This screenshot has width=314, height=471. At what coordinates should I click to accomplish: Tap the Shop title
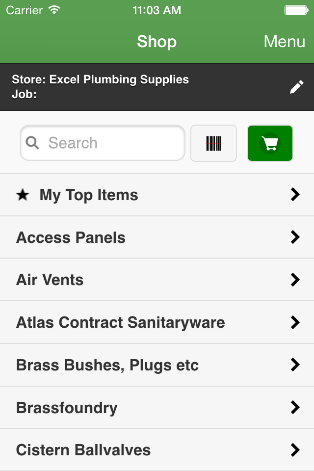point(157,42)
